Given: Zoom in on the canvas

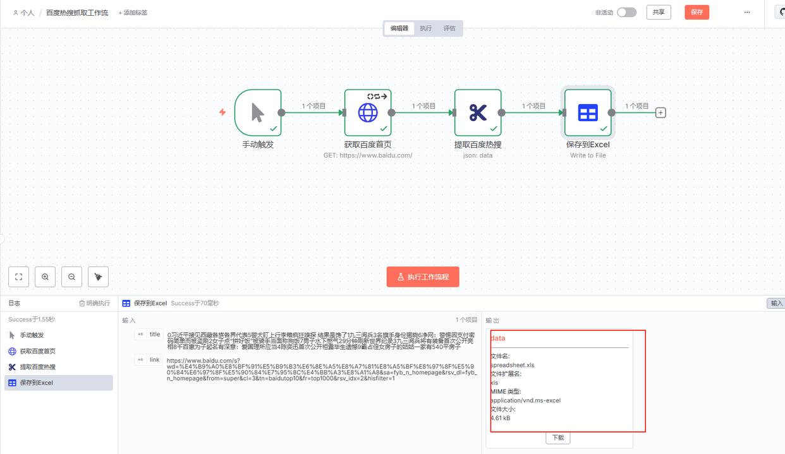Looking at the screenshot, I should click(x=45, y=277).
